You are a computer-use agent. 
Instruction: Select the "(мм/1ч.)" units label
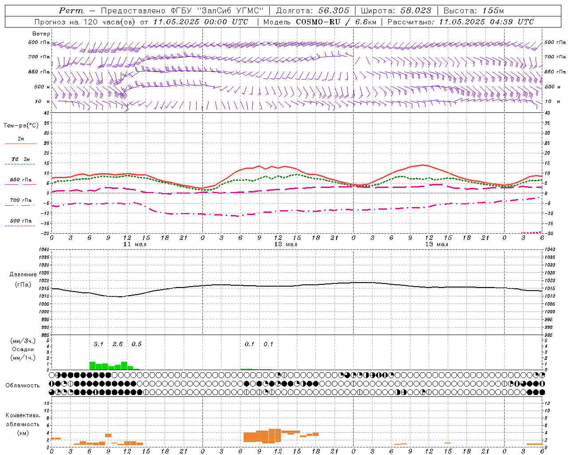pyautogui.click(x=23, y=358)
